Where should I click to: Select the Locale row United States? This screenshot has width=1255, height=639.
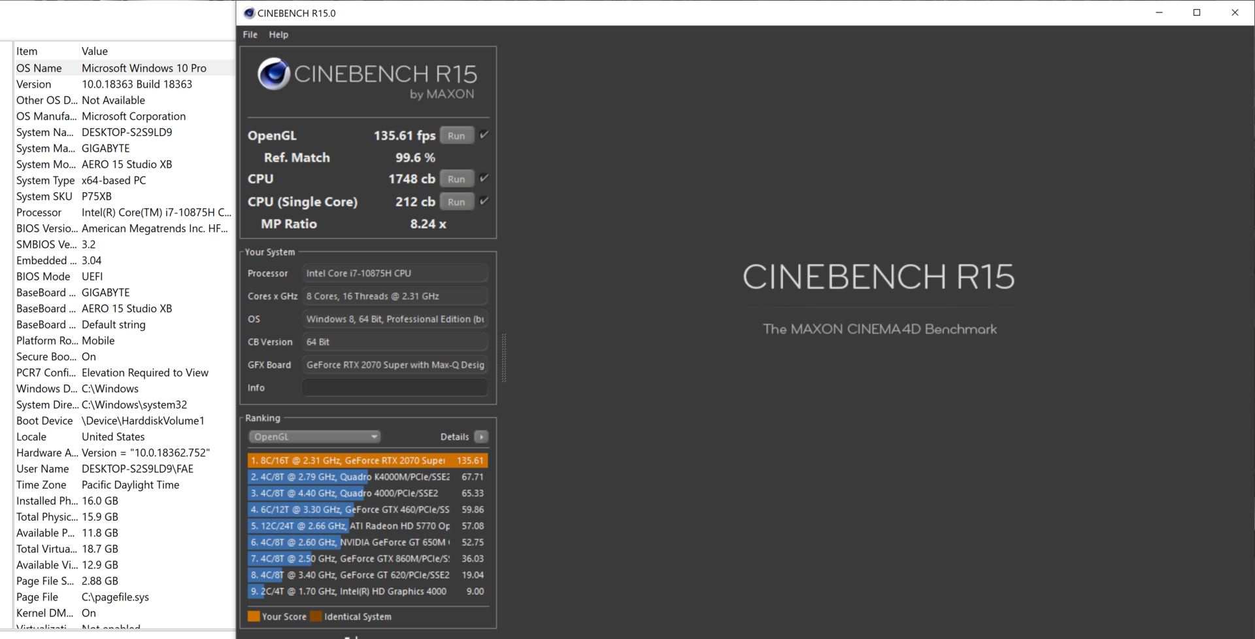click(x=124, y=437)
